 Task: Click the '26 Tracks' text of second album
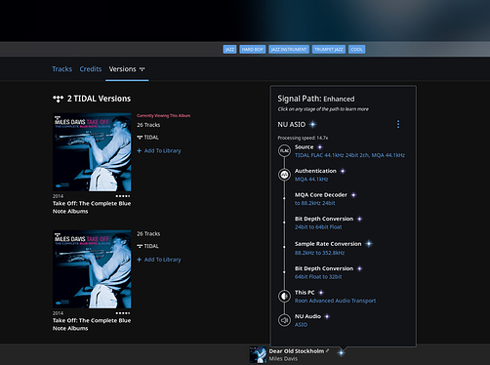click(148, 234)
